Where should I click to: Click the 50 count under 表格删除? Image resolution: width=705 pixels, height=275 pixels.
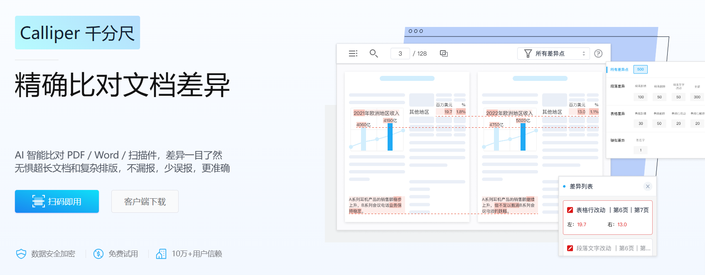[x=659, y=124]
